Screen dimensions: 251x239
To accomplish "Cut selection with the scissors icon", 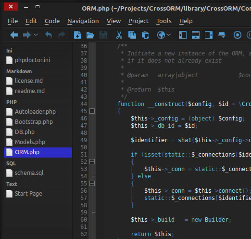I will [119, 35].
